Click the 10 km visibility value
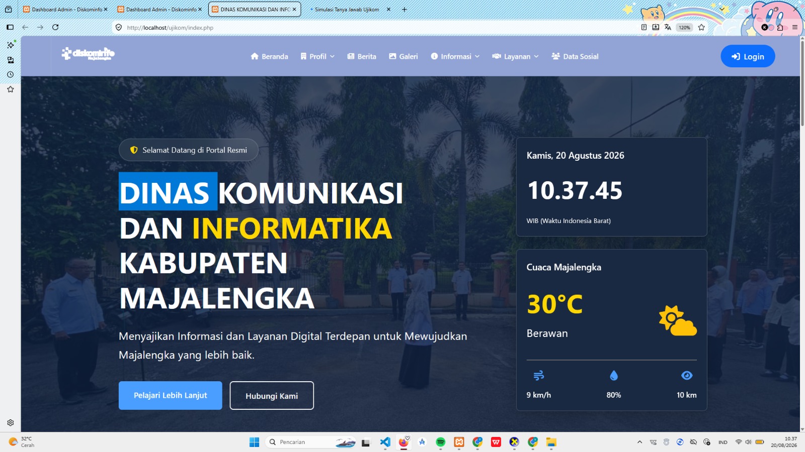805x452 pixels. pyautogui.click(x=687, y=395)
